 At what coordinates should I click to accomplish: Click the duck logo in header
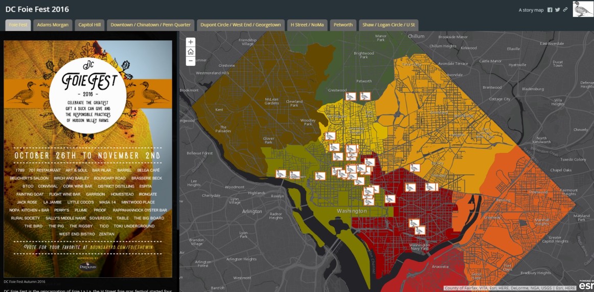(583, 9)
